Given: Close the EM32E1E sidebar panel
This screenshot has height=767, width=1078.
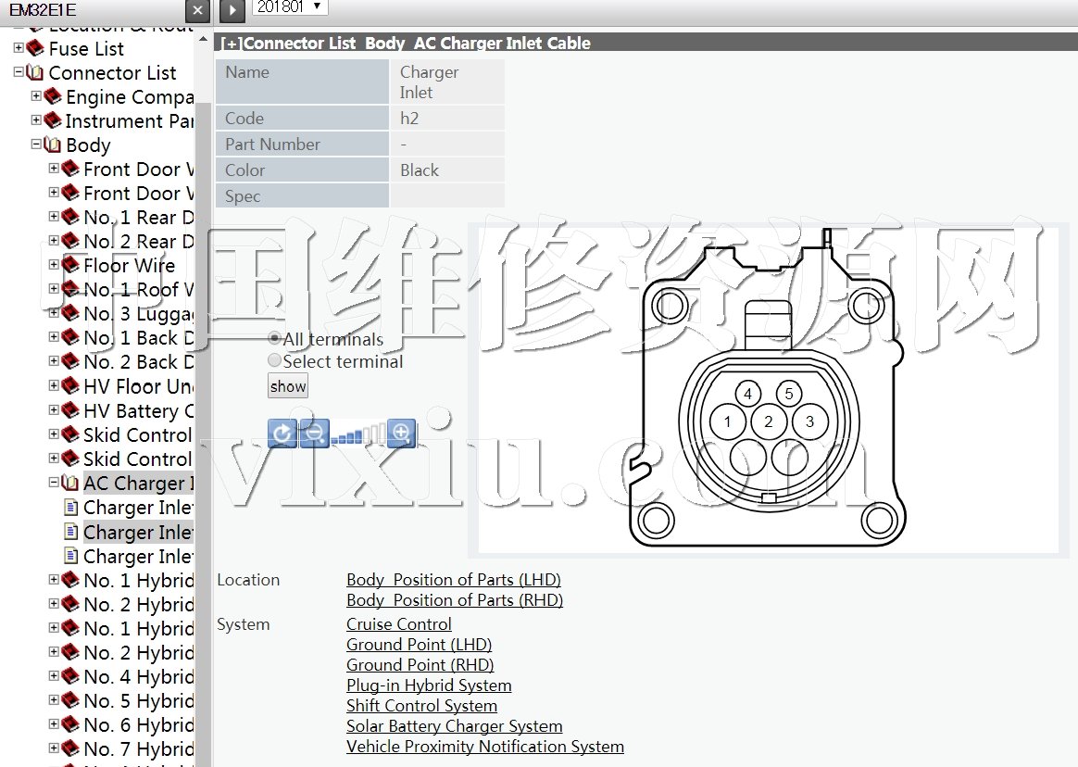Looking at the screenshot, I should coord(197,10).
